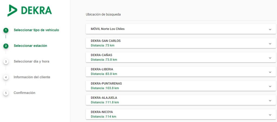Expand DEKRA-LIBERIA station chevron
Viewport: 277px width, 122px height.
tap(270, 72)
